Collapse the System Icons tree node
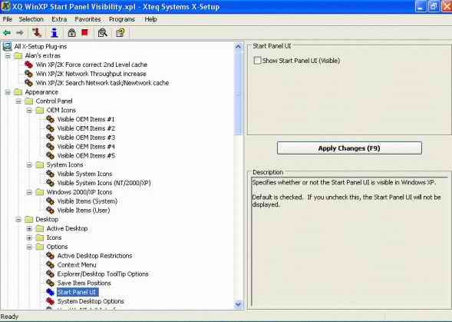This screenshot has width=452, height=322. [29, 165]
